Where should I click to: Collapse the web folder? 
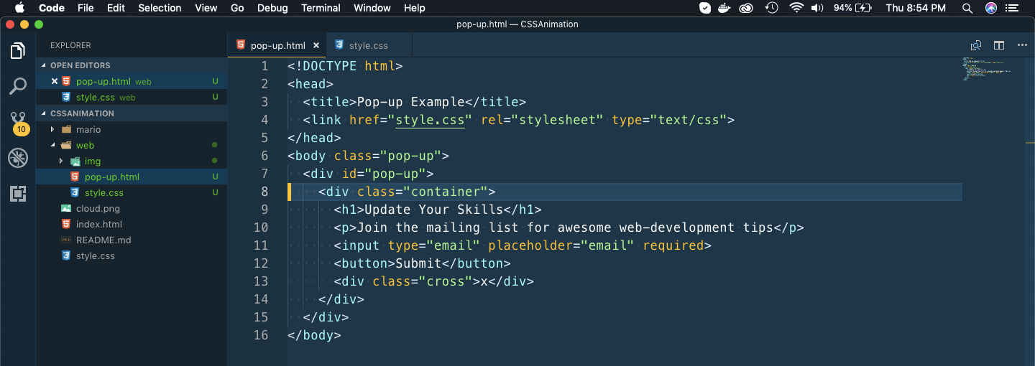click(x=52, y=146)
